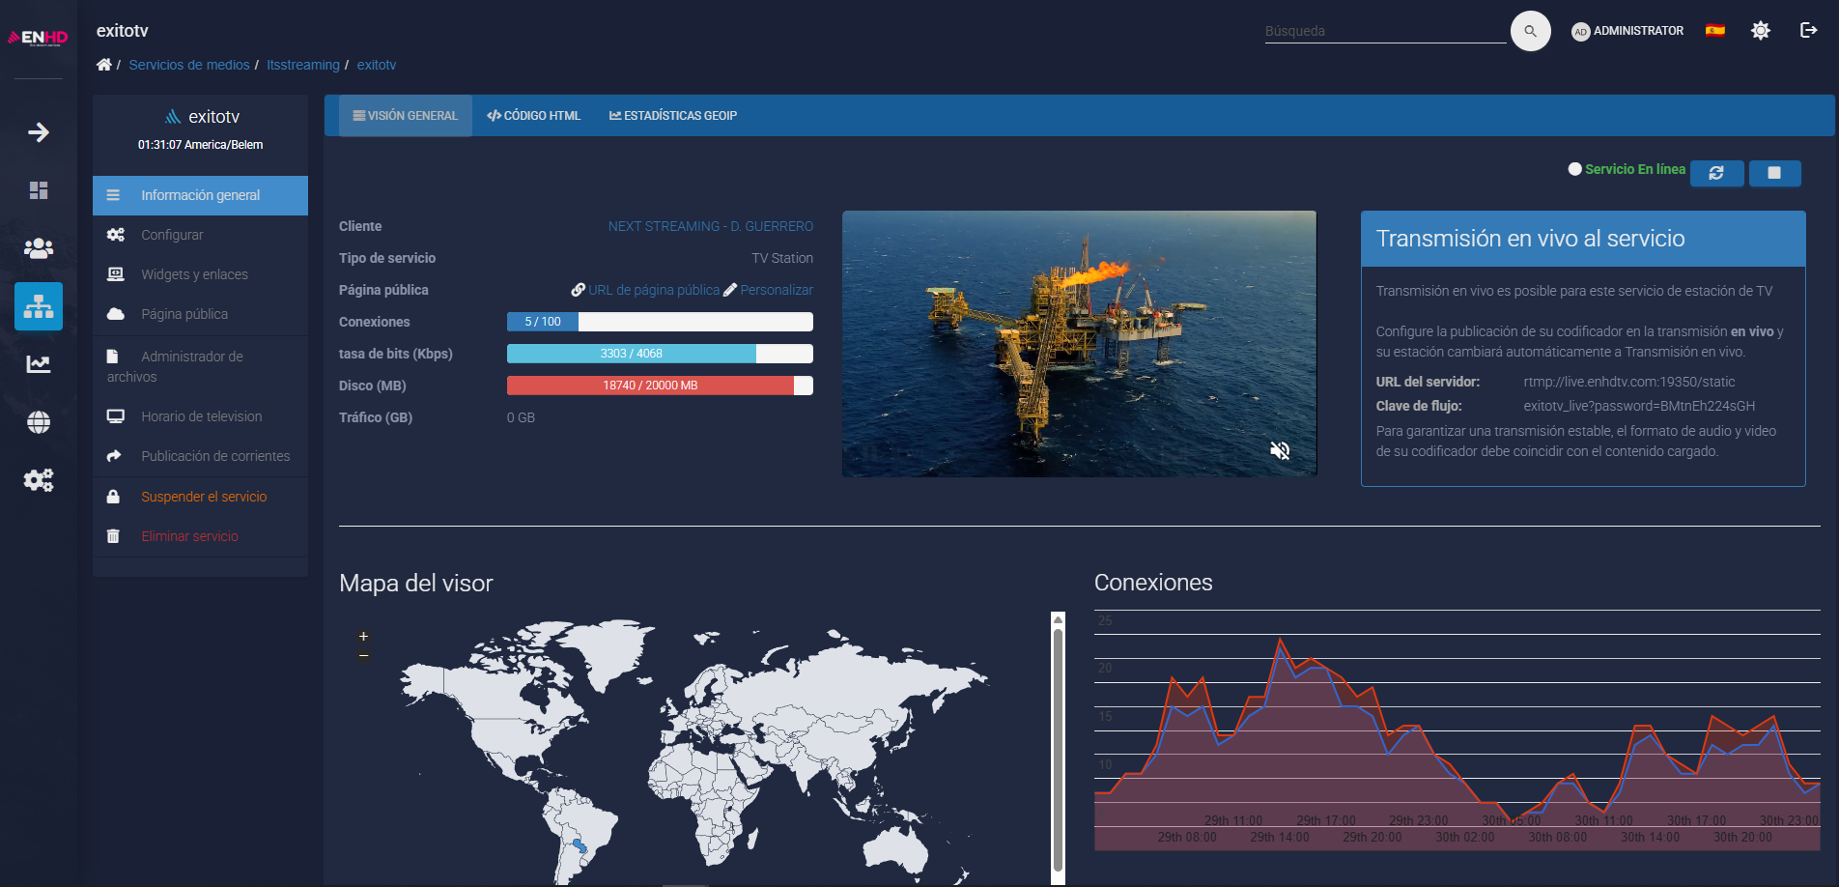Click Suspender el servicio in the menu
Image resolution: width=1839 pixels, height=887 pixels.
(204, 497)
